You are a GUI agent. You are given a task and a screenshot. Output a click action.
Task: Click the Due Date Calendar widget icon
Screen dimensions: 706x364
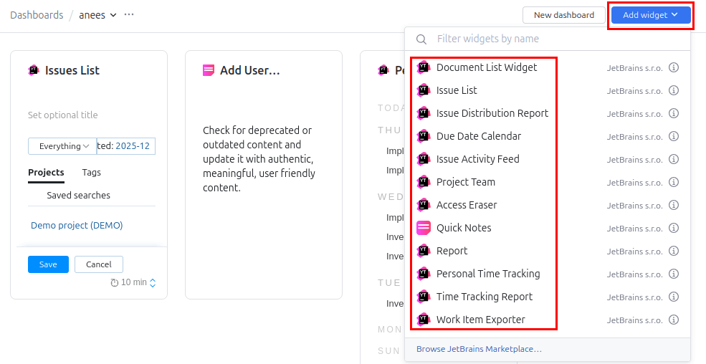tap(424, 136)
